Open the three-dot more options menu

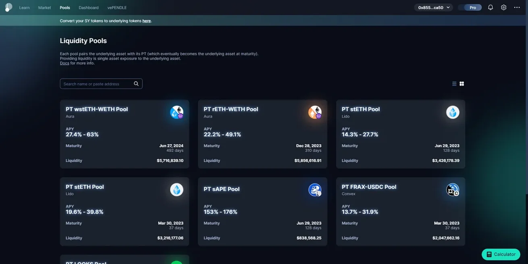[x=517, y=7]
